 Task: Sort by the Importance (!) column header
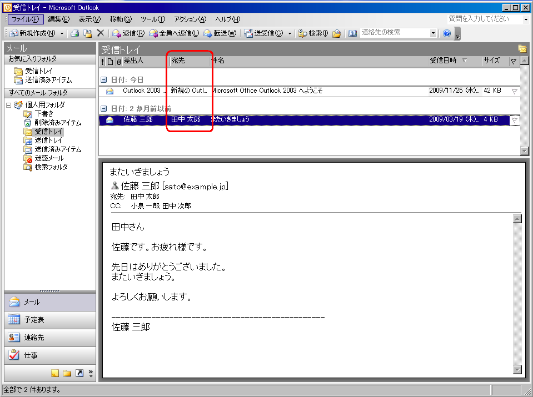tap(103, 62)
